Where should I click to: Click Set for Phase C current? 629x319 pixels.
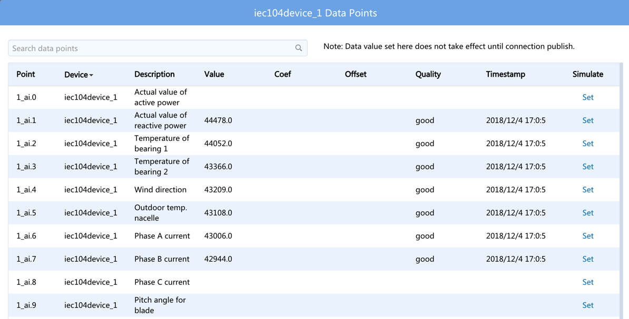pyautogui.click(x=588, y=282)
